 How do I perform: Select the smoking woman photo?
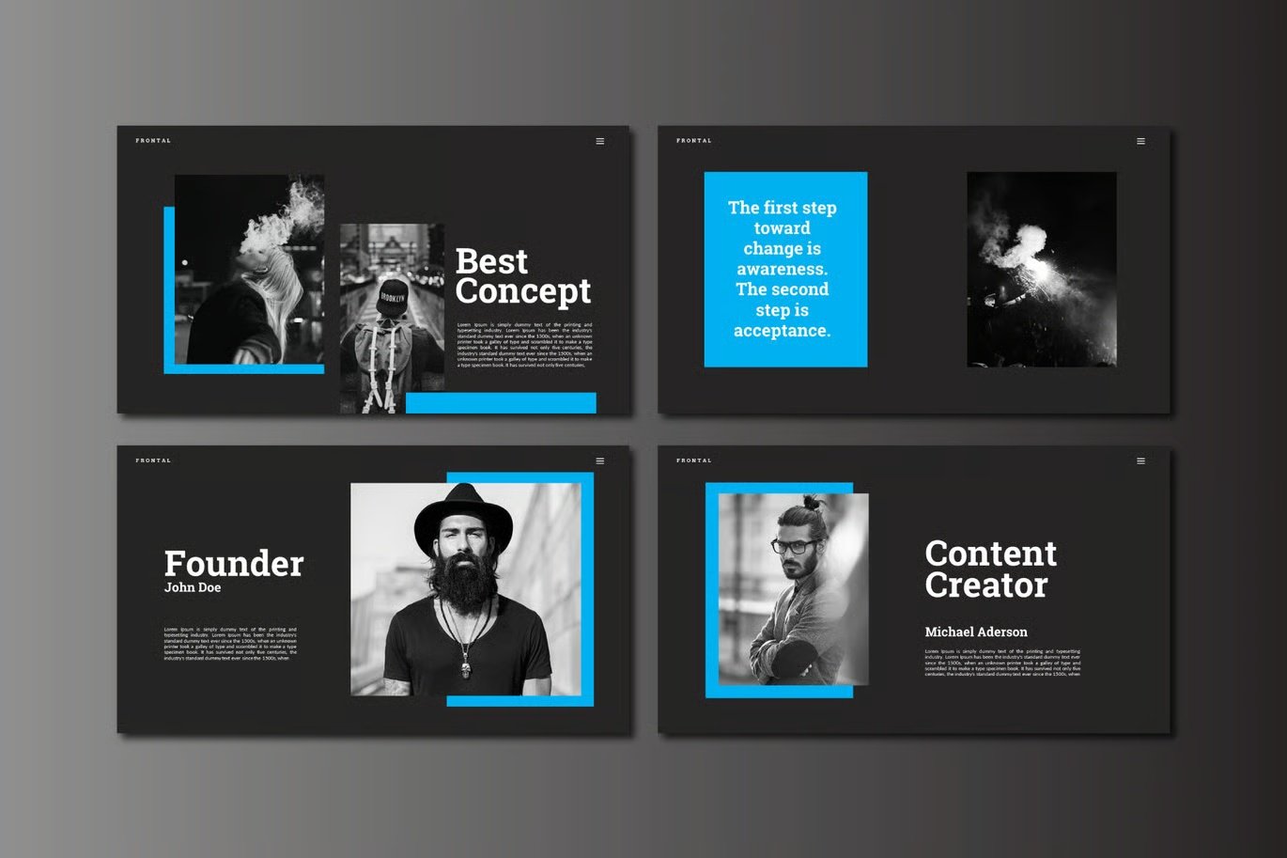click(x=250, y=269)
